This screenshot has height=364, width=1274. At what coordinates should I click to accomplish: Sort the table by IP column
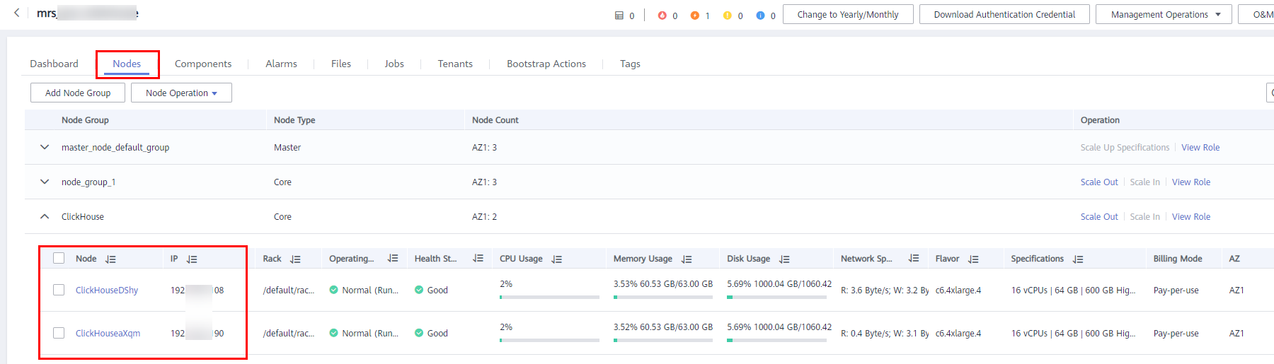coord(192,259)
